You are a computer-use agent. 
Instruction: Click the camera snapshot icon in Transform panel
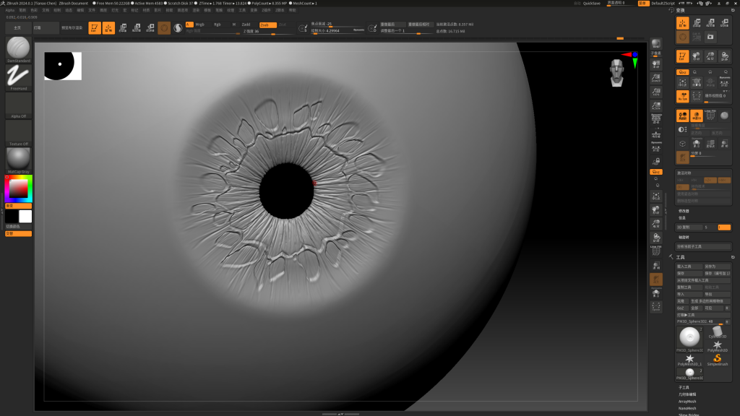click(x=710, y=37)
